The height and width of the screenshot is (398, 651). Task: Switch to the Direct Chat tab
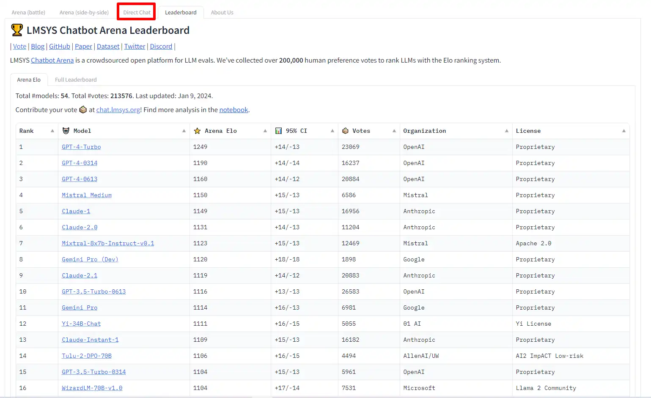point(137,12)
